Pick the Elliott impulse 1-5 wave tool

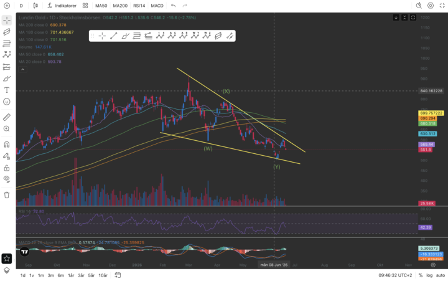[160, 36]
